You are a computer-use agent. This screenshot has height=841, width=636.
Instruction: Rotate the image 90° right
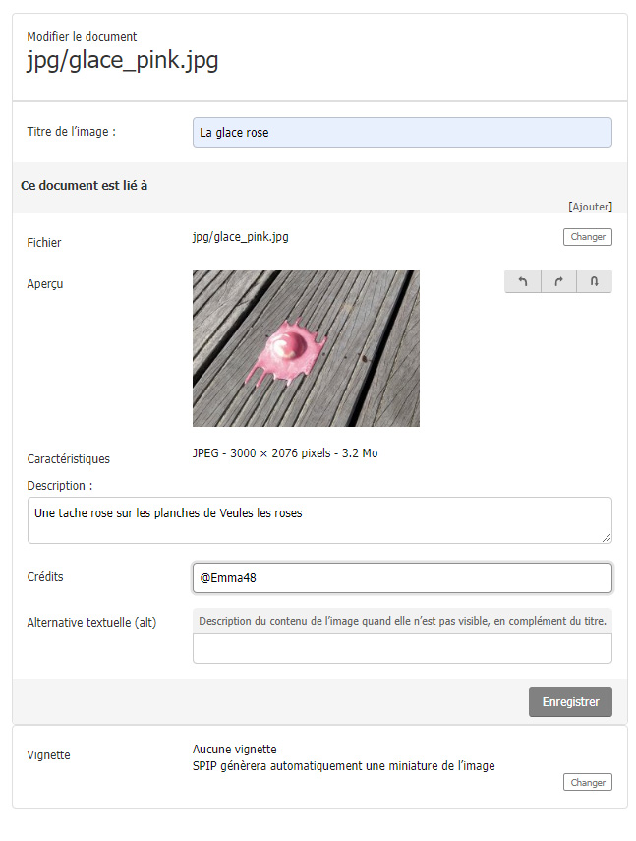(558, 281)
